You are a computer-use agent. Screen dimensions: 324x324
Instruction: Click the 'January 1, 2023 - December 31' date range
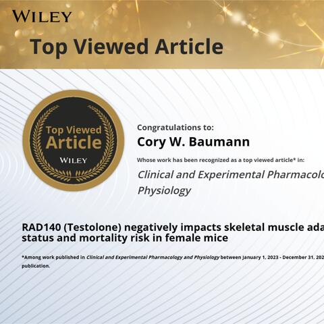[282, 257]
